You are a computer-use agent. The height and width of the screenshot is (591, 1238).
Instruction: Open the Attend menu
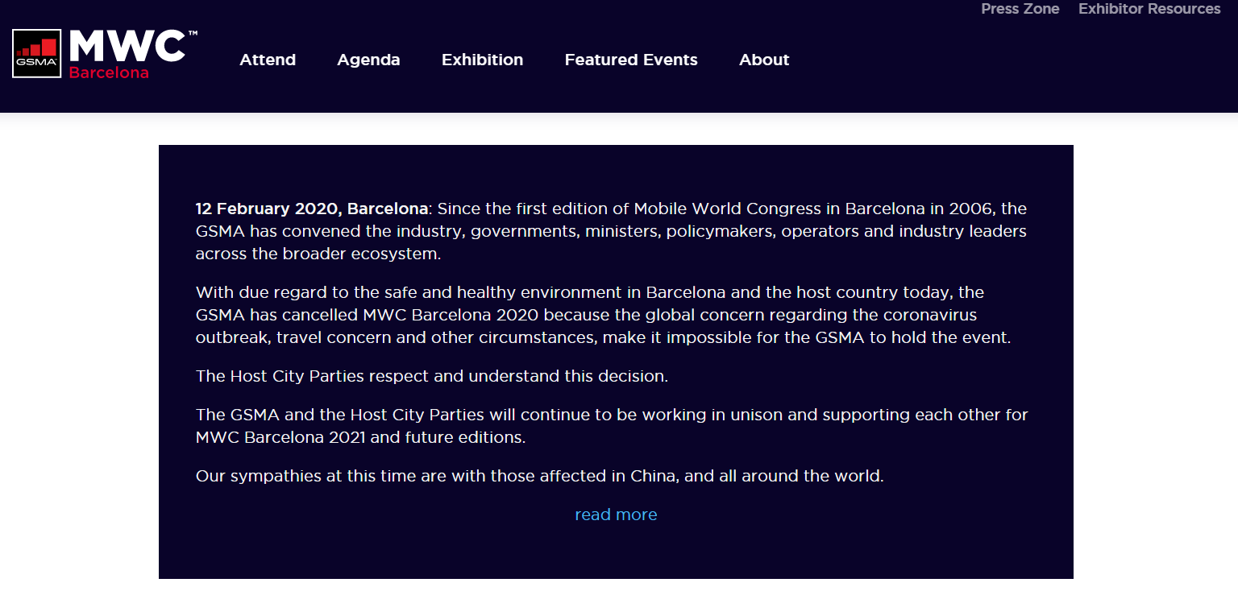coord(268,60)
